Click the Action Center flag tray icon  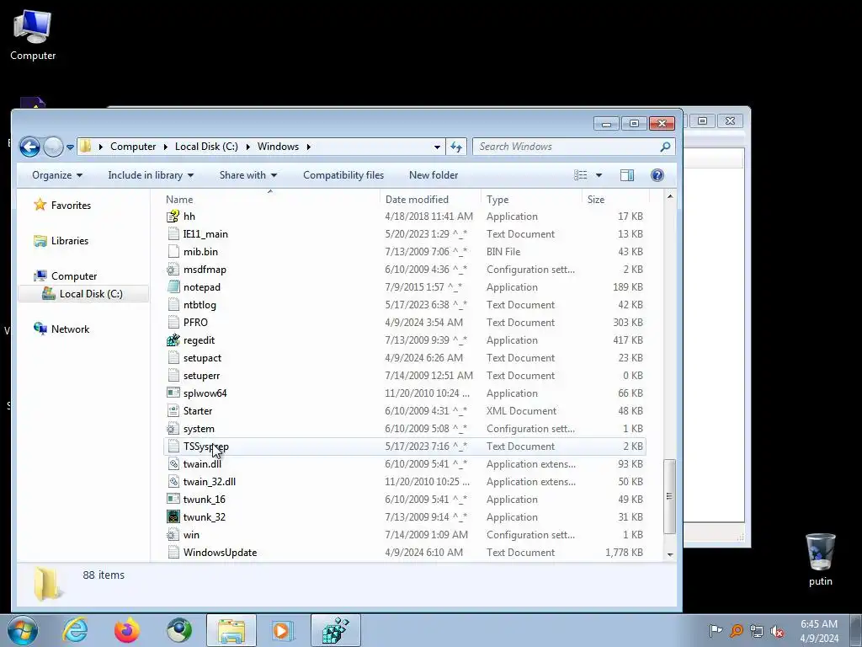(716, 631)
